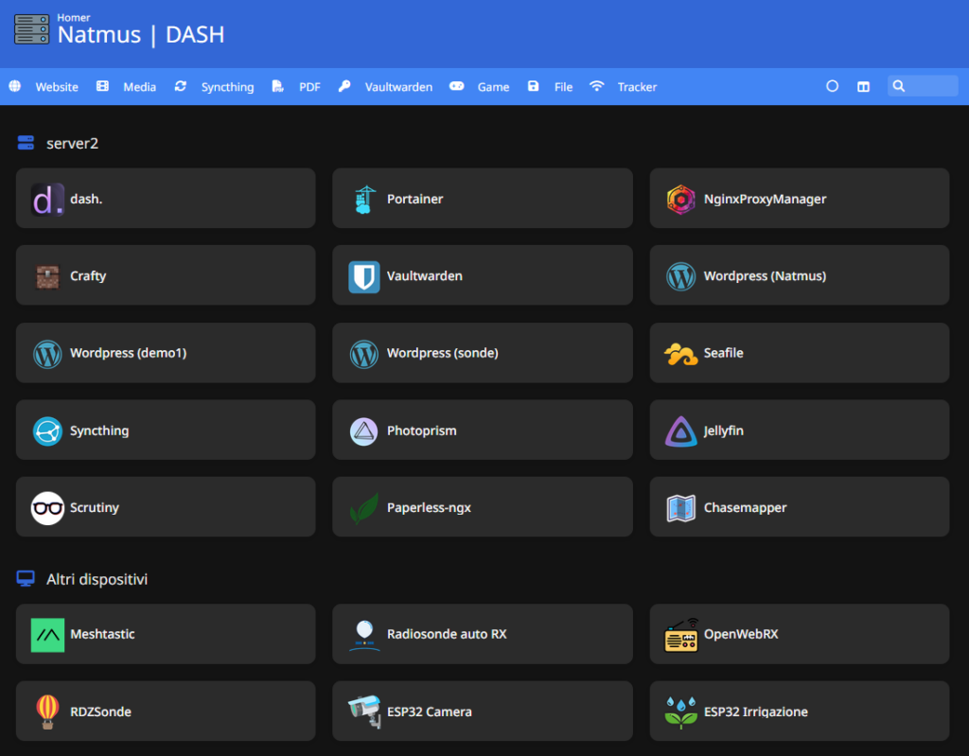Click Wordpress (demo1) logo icon

47,354
